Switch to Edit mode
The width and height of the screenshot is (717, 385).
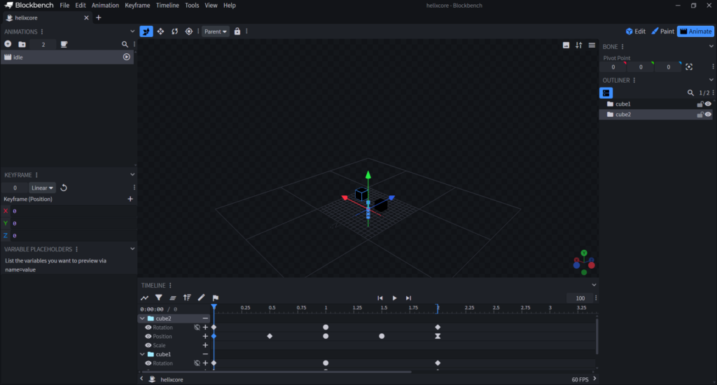pos(635,31)
